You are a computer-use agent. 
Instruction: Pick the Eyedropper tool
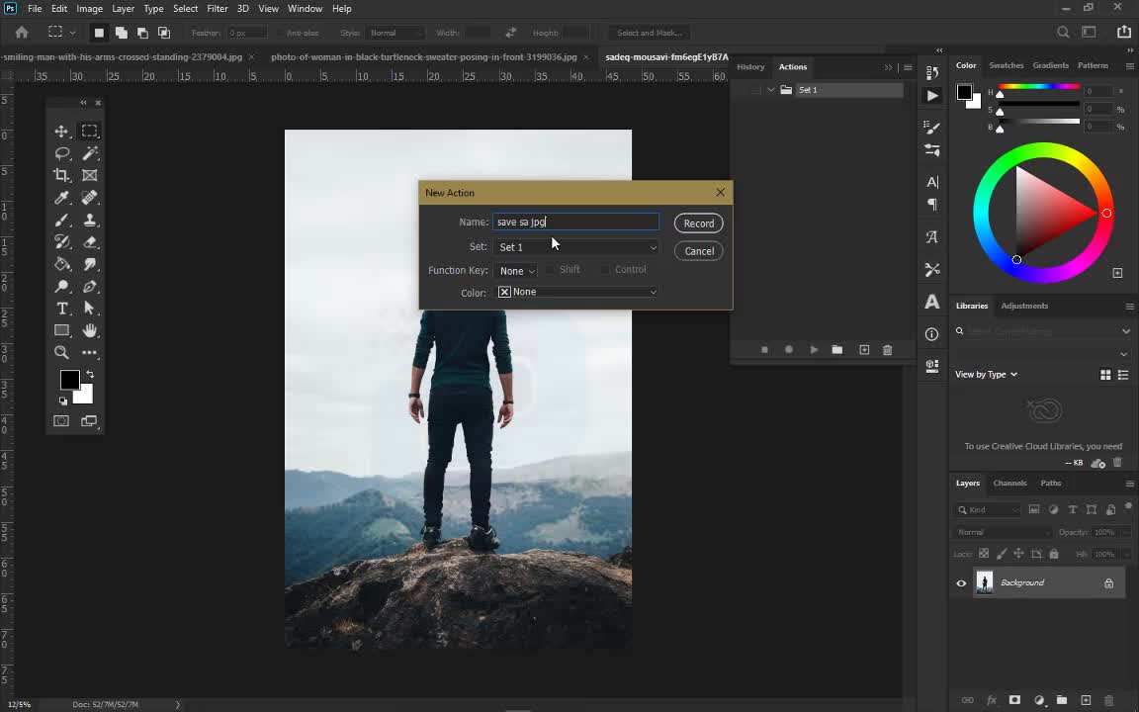62,198
